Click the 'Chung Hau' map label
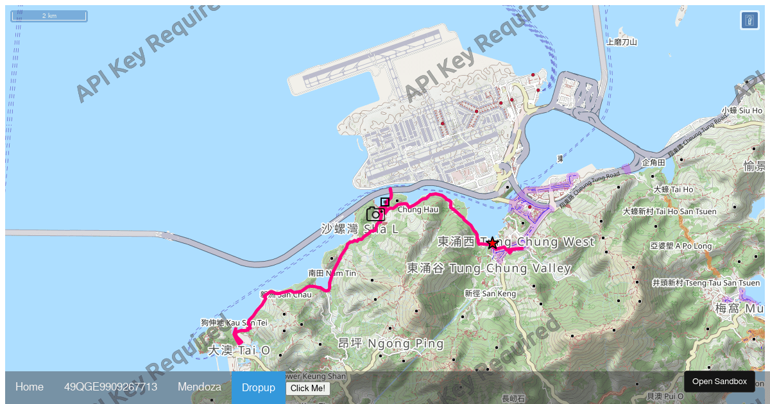Screen dimensions: 770x404 [418, 209]
